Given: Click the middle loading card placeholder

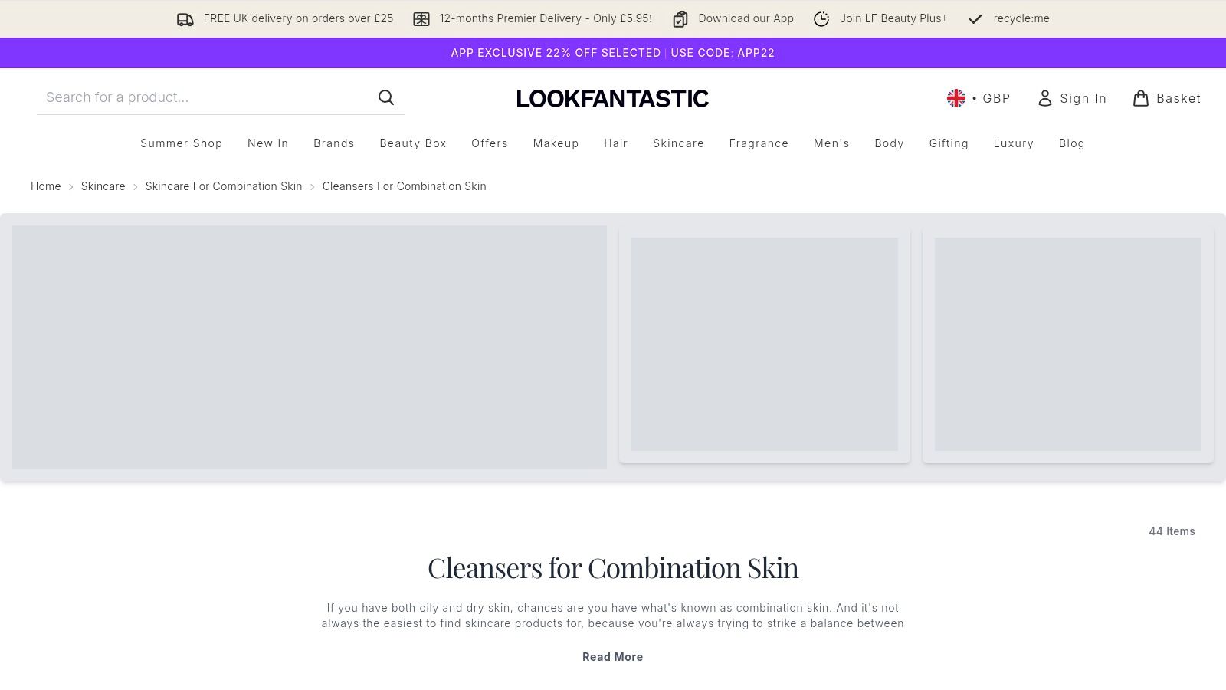Looking at the screenshot, I should (x=765, y=344).
